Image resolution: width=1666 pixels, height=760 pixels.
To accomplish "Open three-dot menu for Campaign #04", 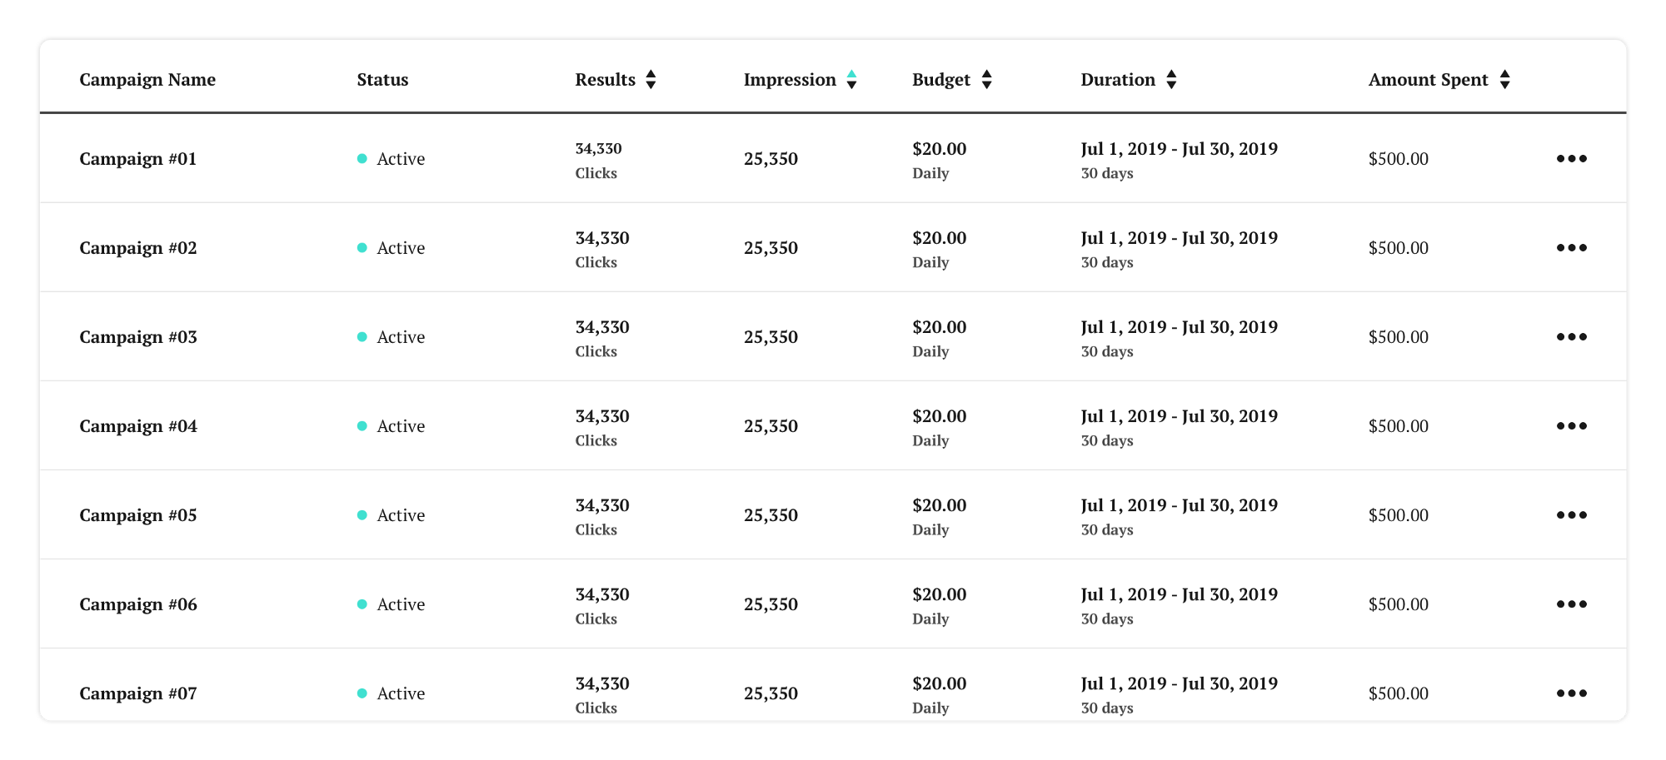I will pos(1571,425).
